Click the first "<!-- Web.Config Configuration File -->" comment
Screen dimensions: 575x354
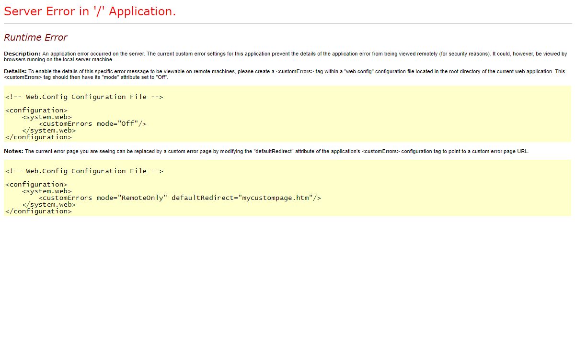(x=84, y=97)
